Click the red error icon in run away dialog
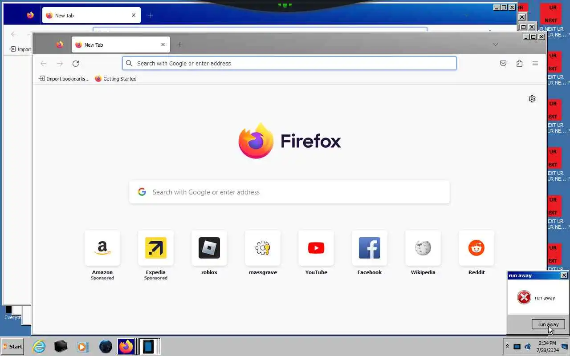The image size is (570, 356). 524,297
